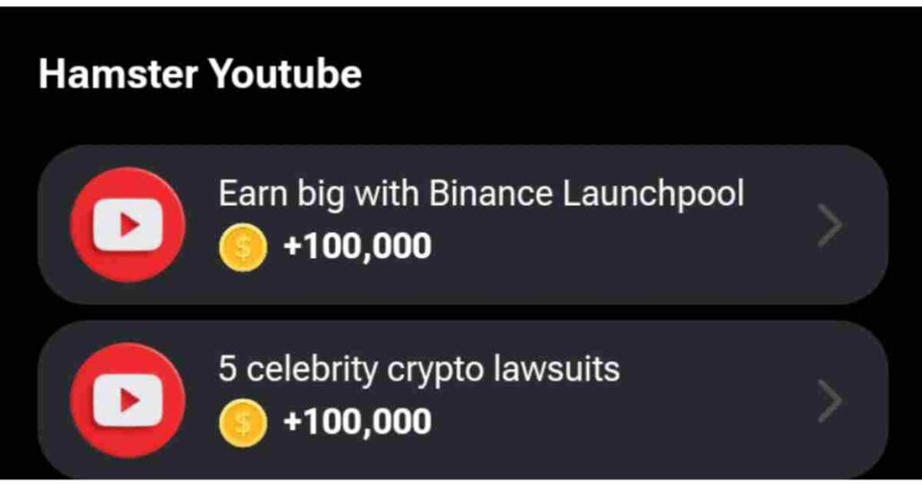Tap the YouTube icon beside Binance Launchpool

pos(128,225)
